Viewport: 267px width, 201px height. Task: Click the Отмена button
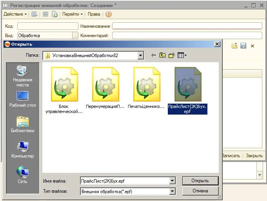tap(200, 191)
